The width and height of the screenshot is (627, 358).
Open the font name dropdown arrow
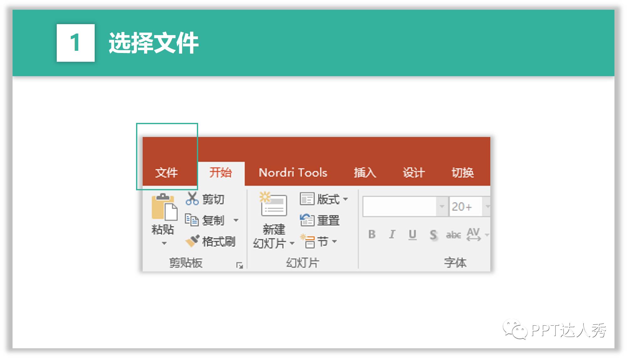442,206
